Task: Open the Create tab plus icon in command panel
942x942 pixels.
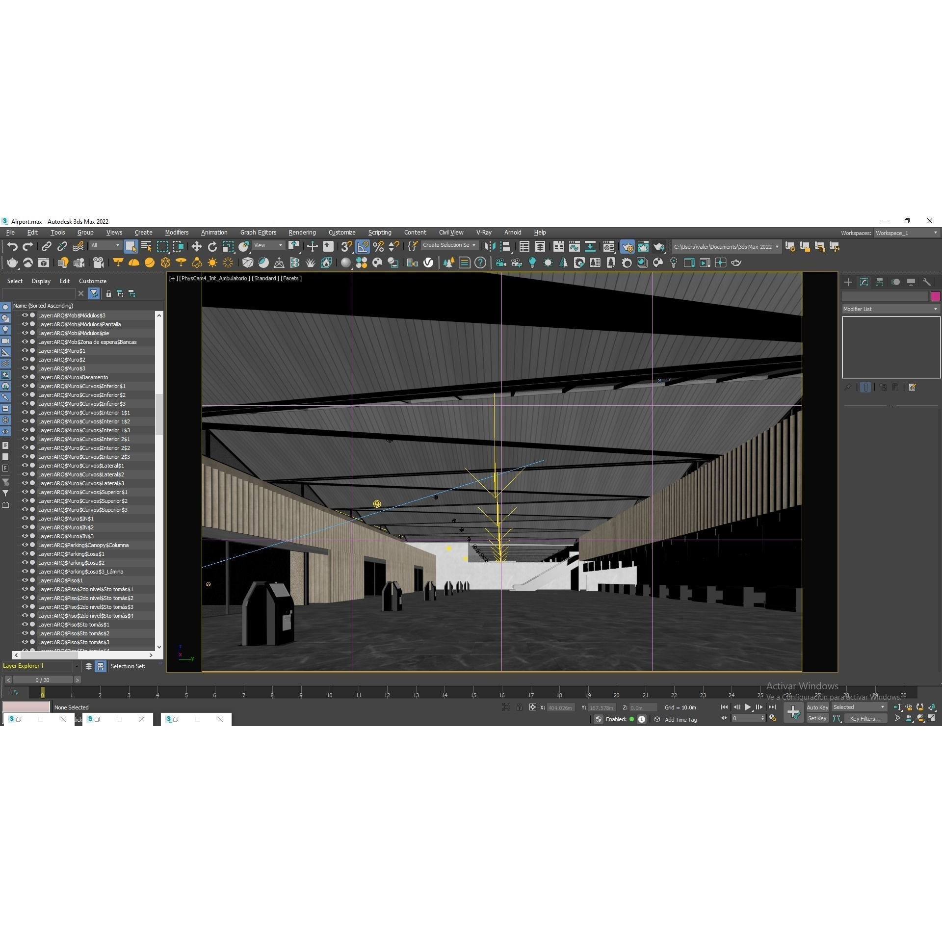Action: (x=848, y=282)
